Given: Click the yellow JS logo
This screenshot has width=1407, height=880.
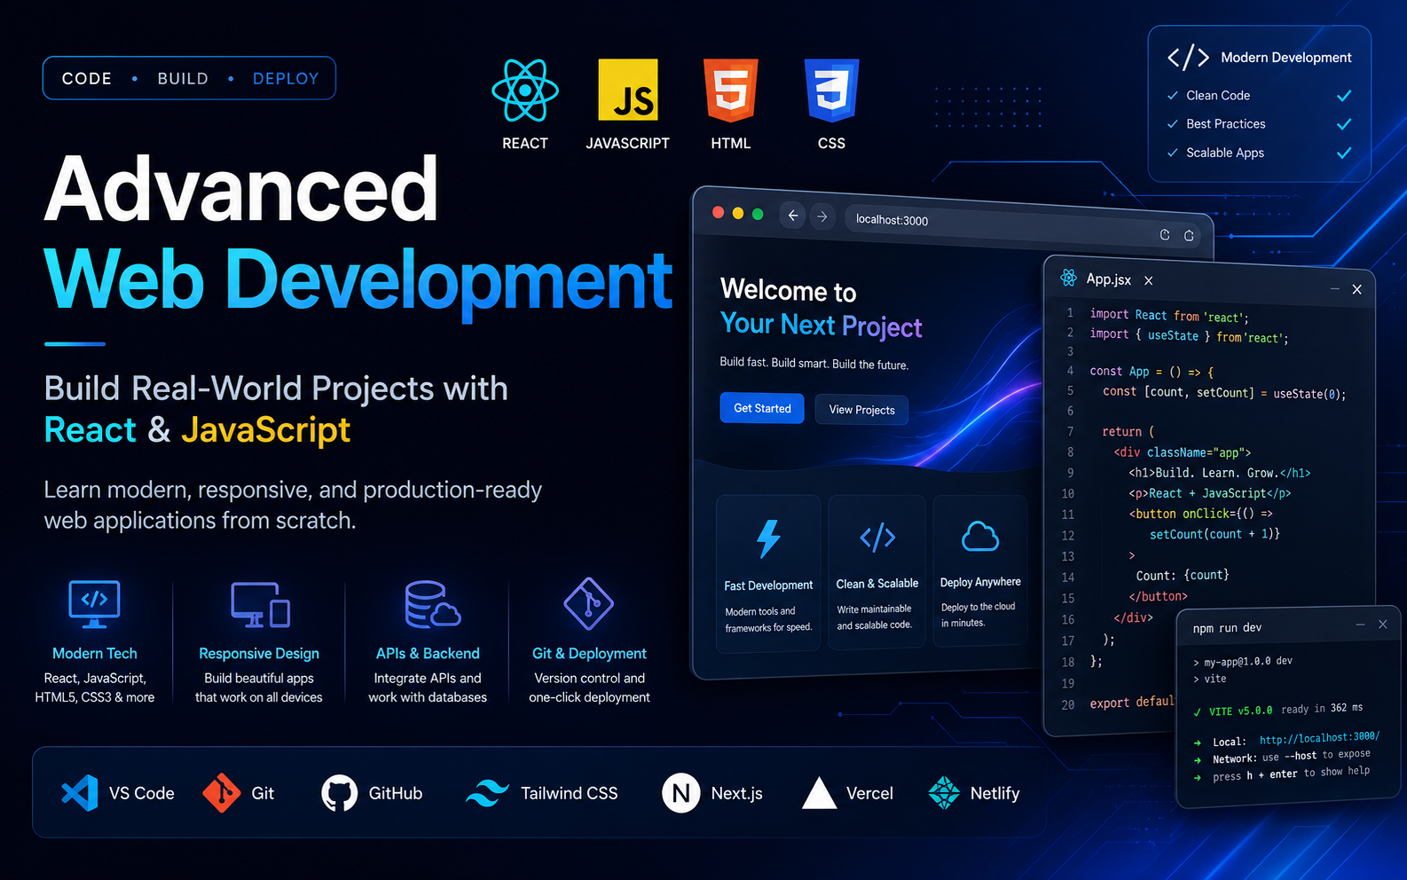Looking at the screenshot, I should tap(628, 90).
